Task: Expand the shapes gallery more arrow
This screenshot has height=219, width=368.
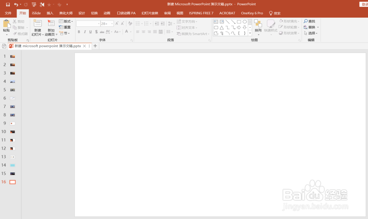Action: [250, 33]
